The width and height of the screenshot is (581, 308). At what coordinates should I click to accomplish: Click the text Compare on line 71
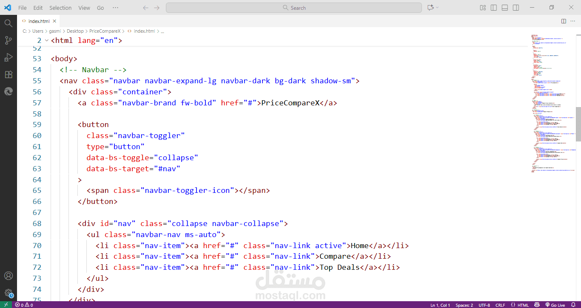tap(335, 256)
